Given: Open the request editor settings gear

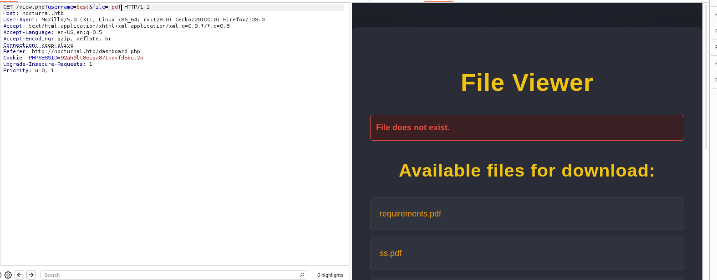Looking at the screenshot, I should point(8,275).
